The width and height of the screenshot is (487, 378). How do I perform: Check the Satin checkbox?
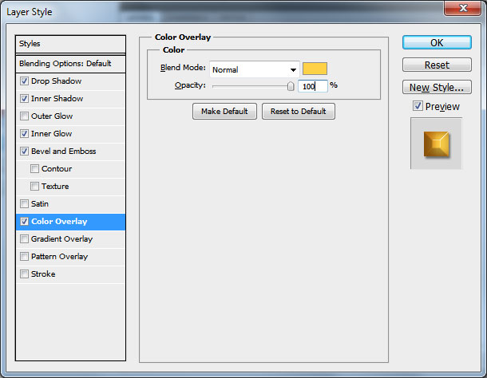pyautogui.click(x=24, y=203)
